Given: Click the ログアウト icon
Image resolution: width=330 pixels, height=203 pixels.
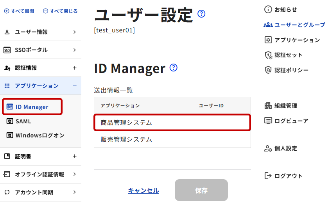Looking at the screenshot, I should point(268,176).
